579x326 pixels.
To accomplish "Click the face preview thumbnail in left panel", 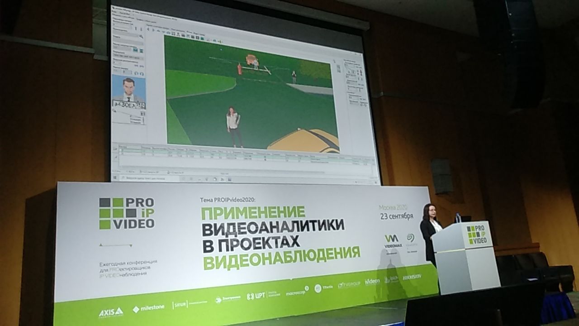I will 128,90.
